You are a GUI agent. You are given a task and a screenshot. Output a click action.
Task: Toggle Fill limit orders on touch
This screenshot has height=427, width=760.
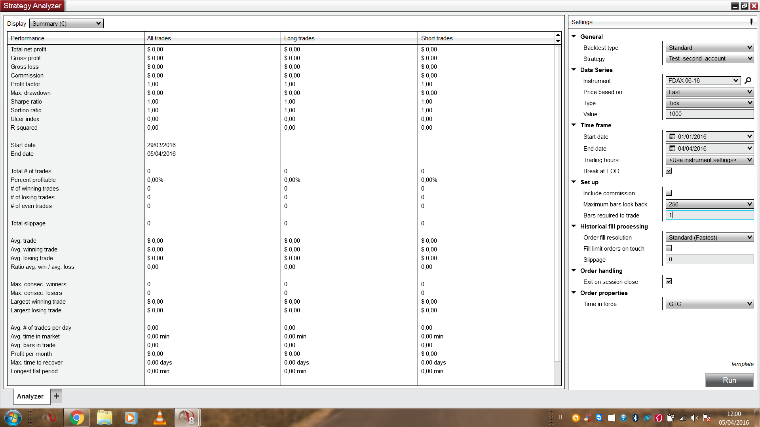click(669, 248)
